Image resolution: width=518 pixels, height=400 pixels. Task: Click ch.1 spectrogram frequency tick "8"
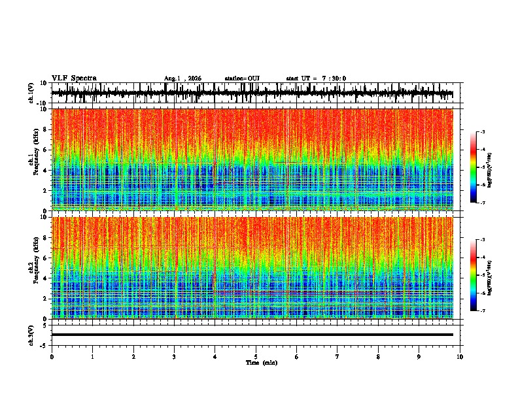[46, 129]
